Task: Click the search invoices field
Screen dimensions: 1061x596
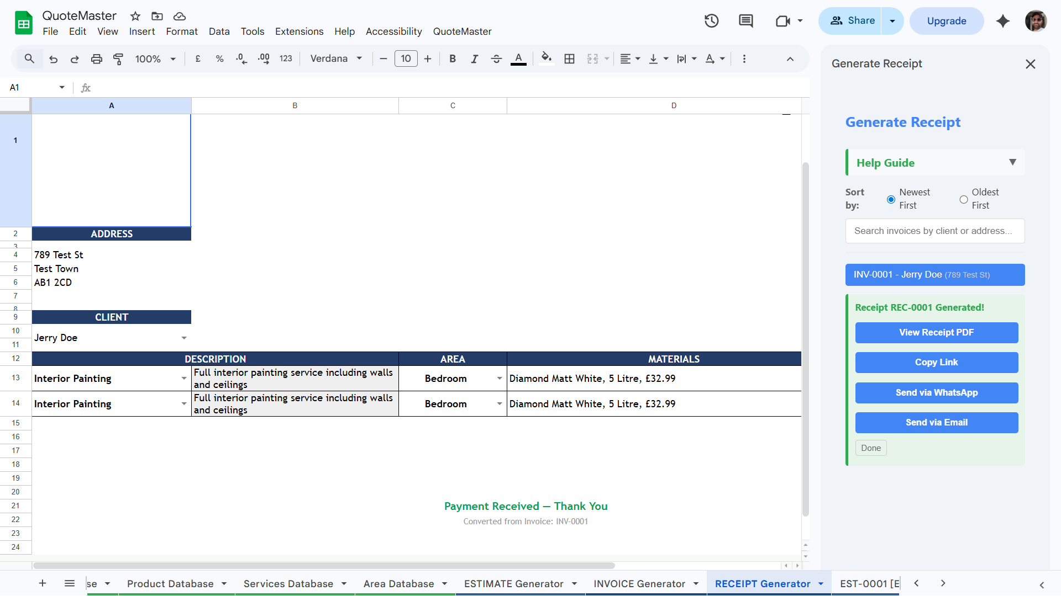Action: point(934,231)
